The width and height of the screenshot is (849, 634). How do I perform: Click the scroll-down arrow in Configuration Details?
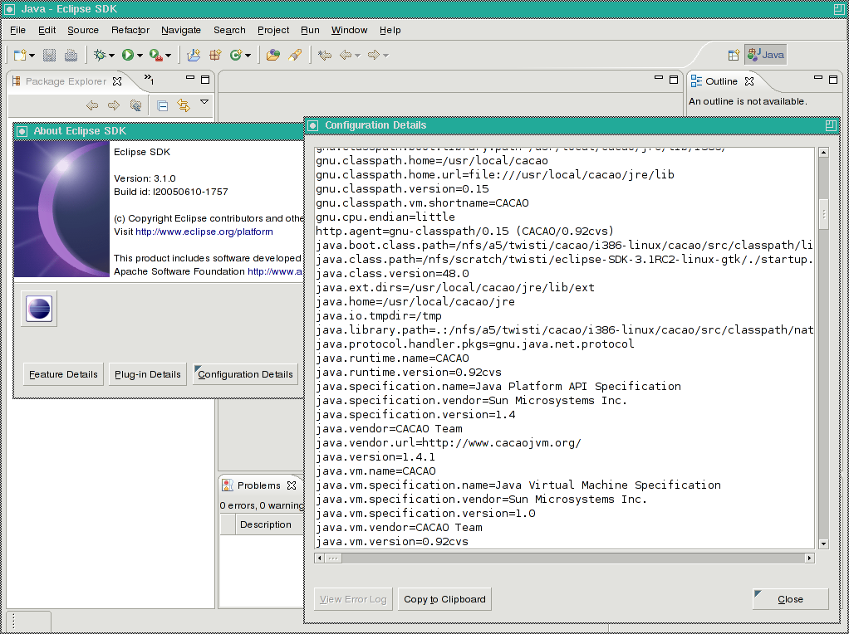(x=823, y=544)
